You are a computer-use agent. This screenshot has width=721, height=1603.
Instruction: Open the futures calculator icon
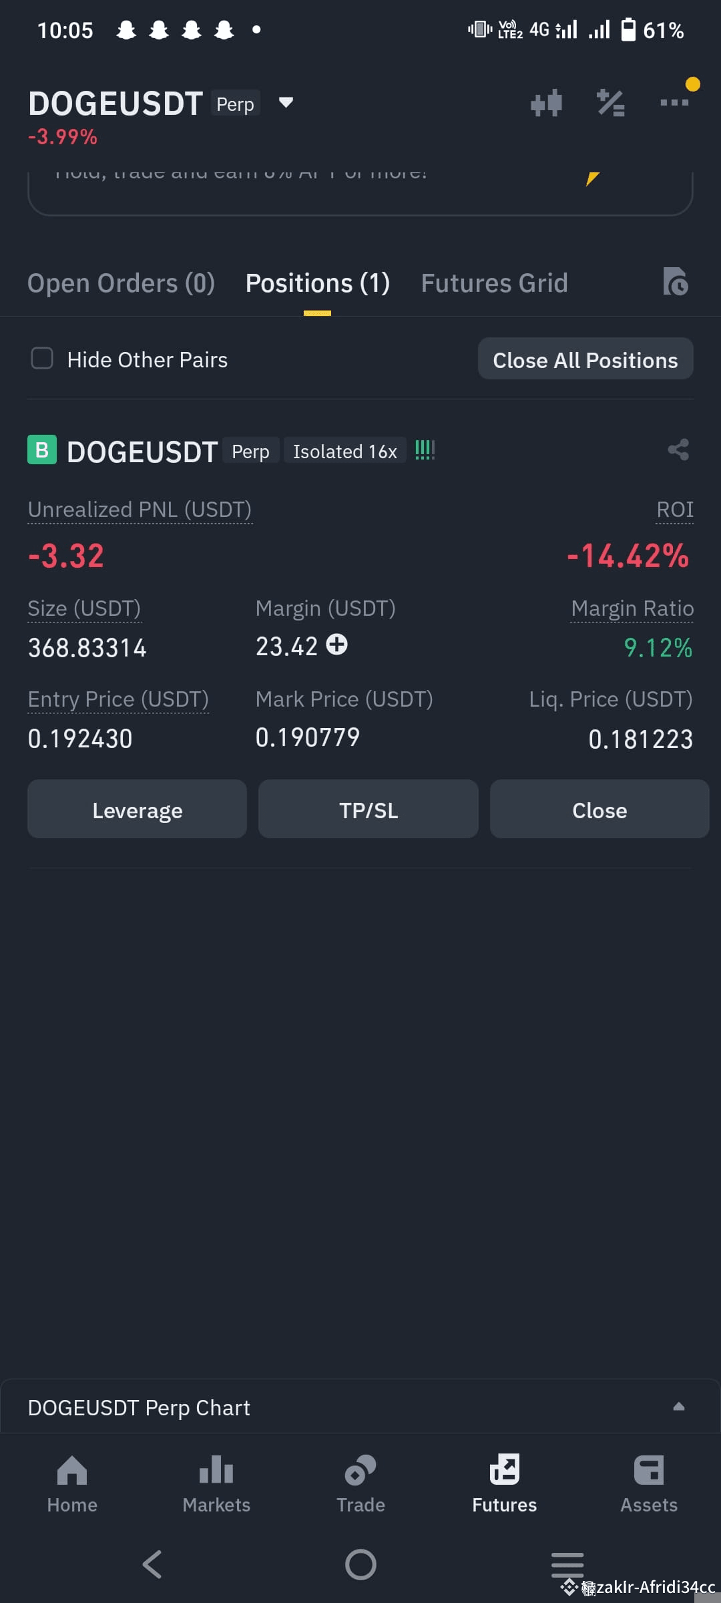tap(611, 102)
